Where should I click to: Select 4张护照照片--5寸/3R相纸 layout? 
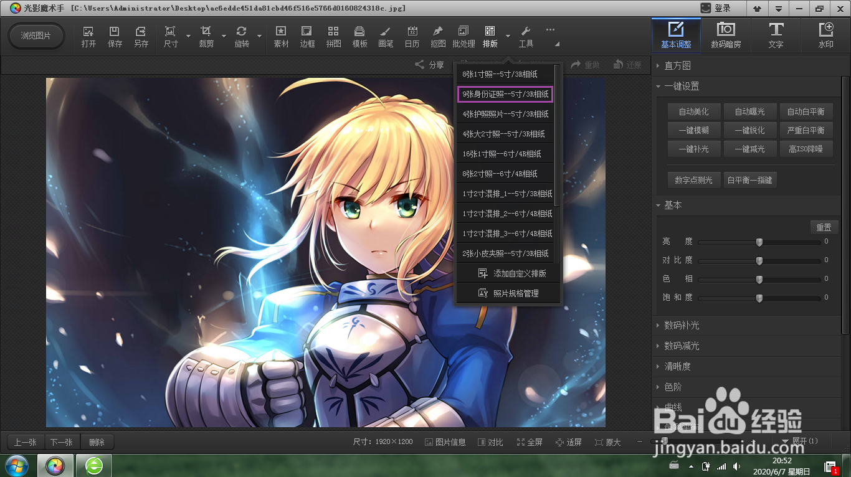[x=505, y=114]
